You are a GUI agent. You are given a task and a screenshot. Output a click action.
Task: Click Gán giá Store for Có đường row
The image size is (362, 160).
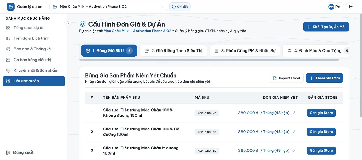click(x=321, y=132)
